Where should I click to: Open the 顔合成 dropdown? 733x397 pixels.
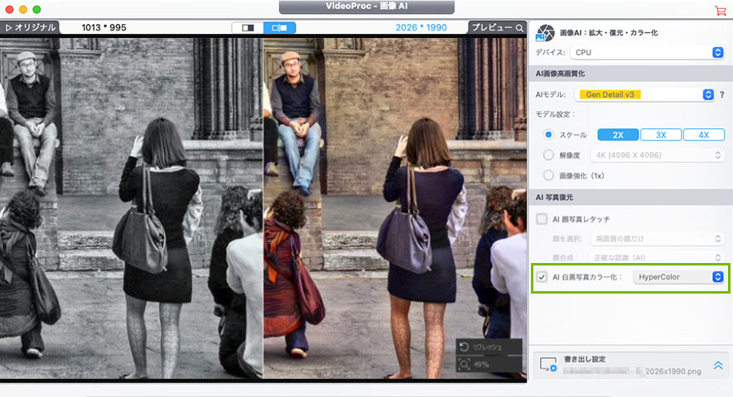658,257
